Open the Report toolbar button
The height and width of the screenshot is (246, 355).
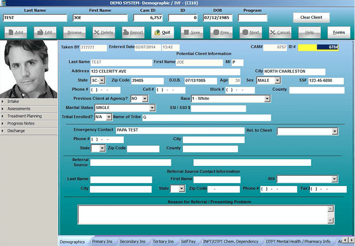[x=133, y=32]
